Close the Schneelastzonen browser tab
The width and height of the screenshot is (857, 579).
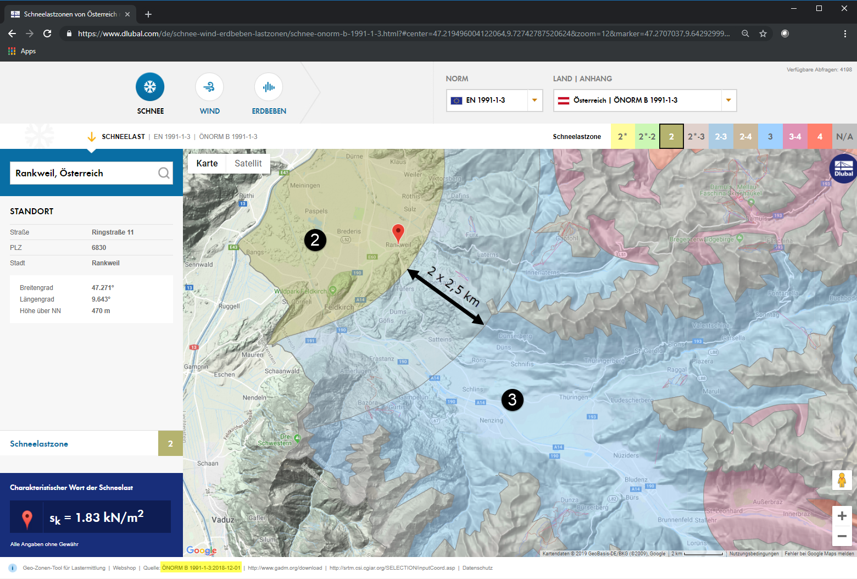[127, 14]
